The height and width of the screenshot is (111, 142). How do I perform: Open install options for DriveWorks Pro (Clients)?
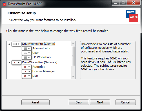click(16, 44)
